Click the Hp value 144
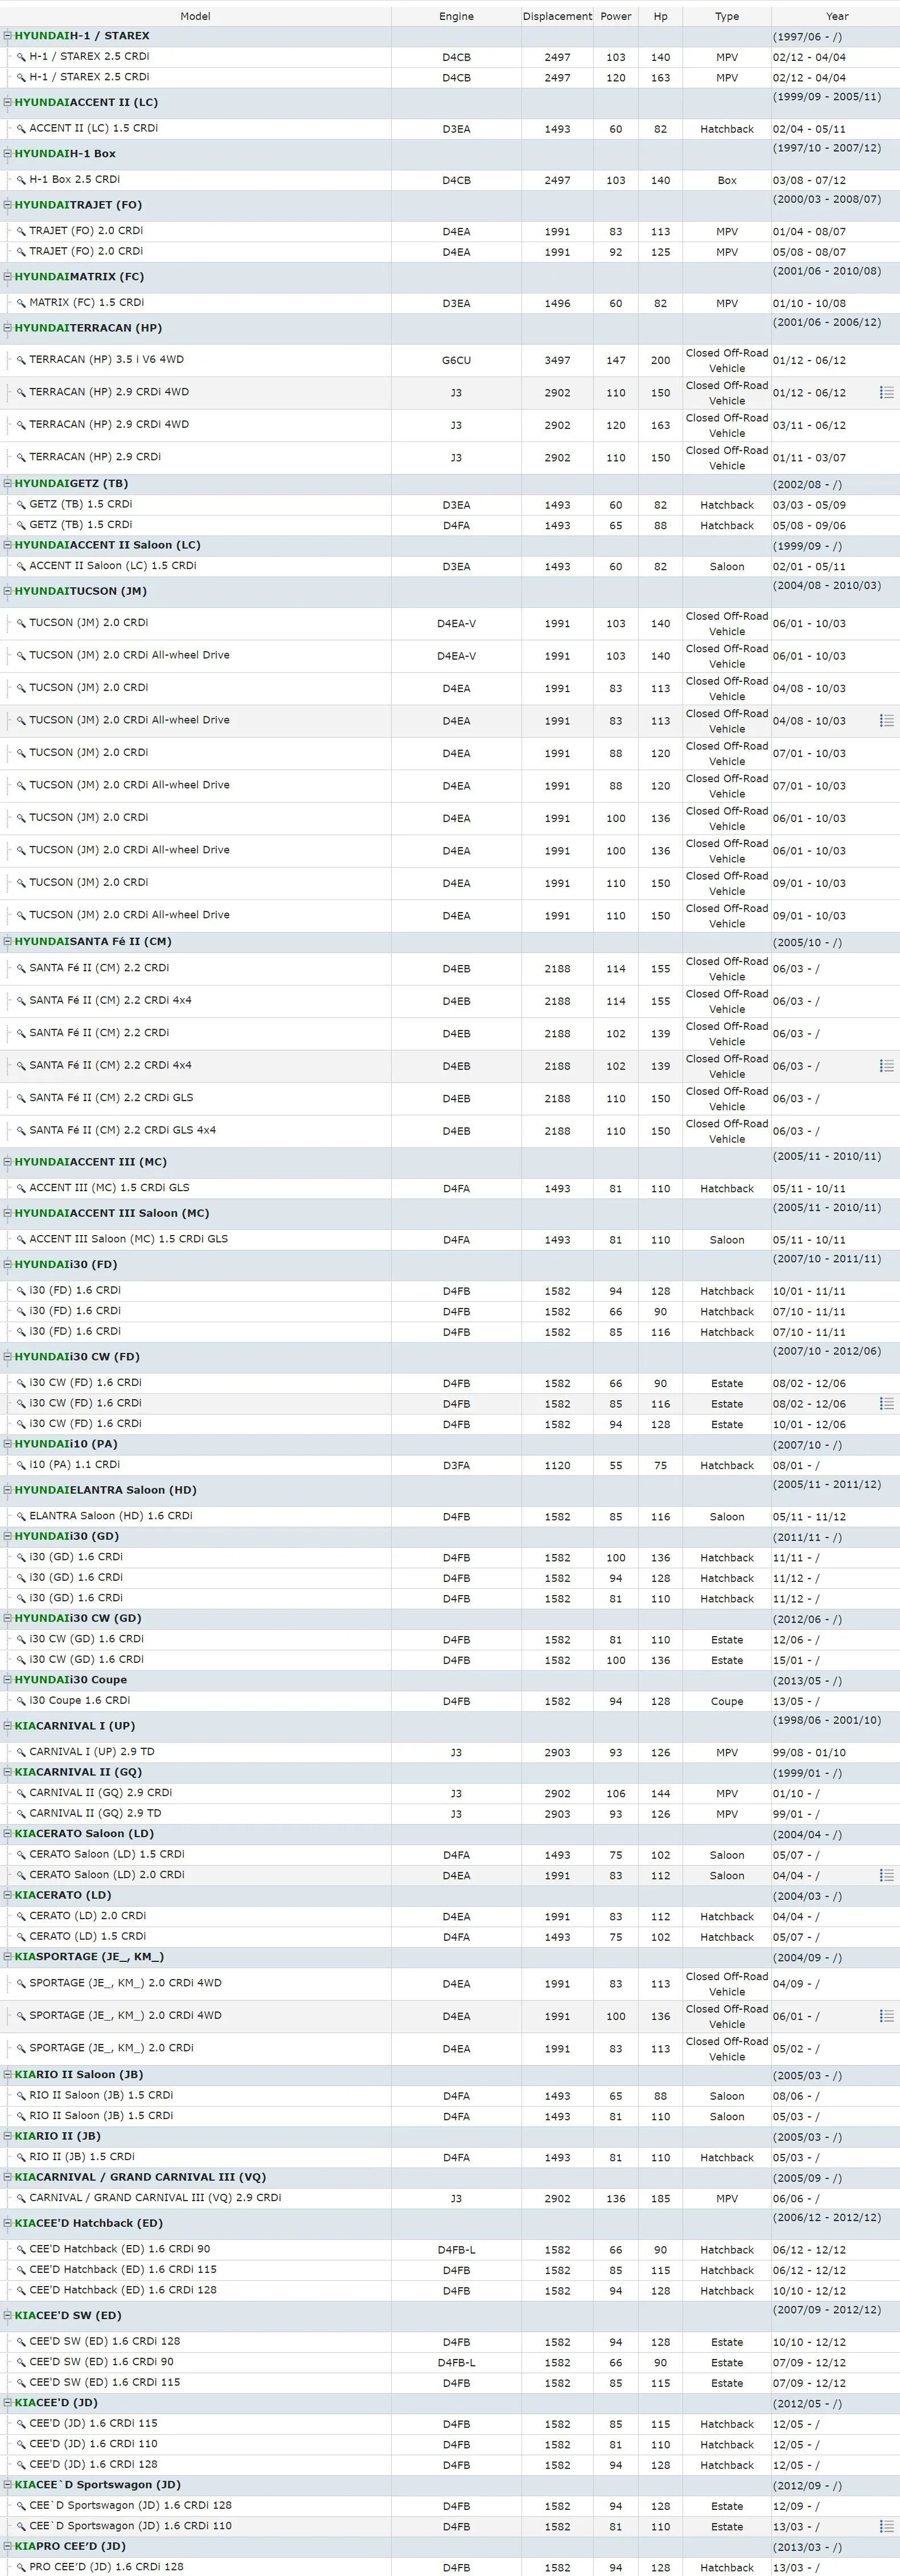900x2576 pixels. point(661,1794)
